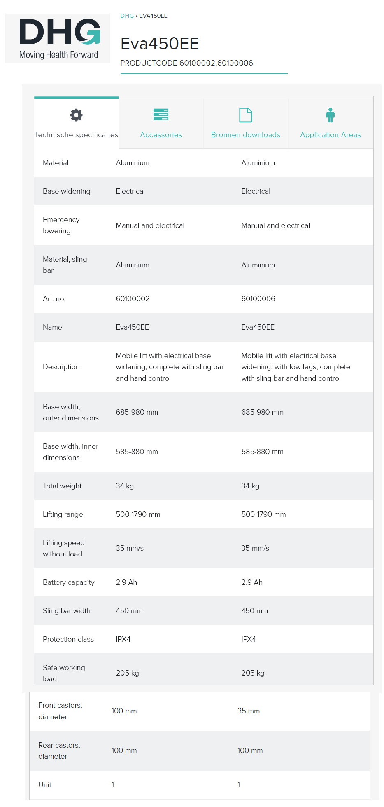Click the 35 mm front castors value
This screenshot has width=384, height=807.
(249, 711)
